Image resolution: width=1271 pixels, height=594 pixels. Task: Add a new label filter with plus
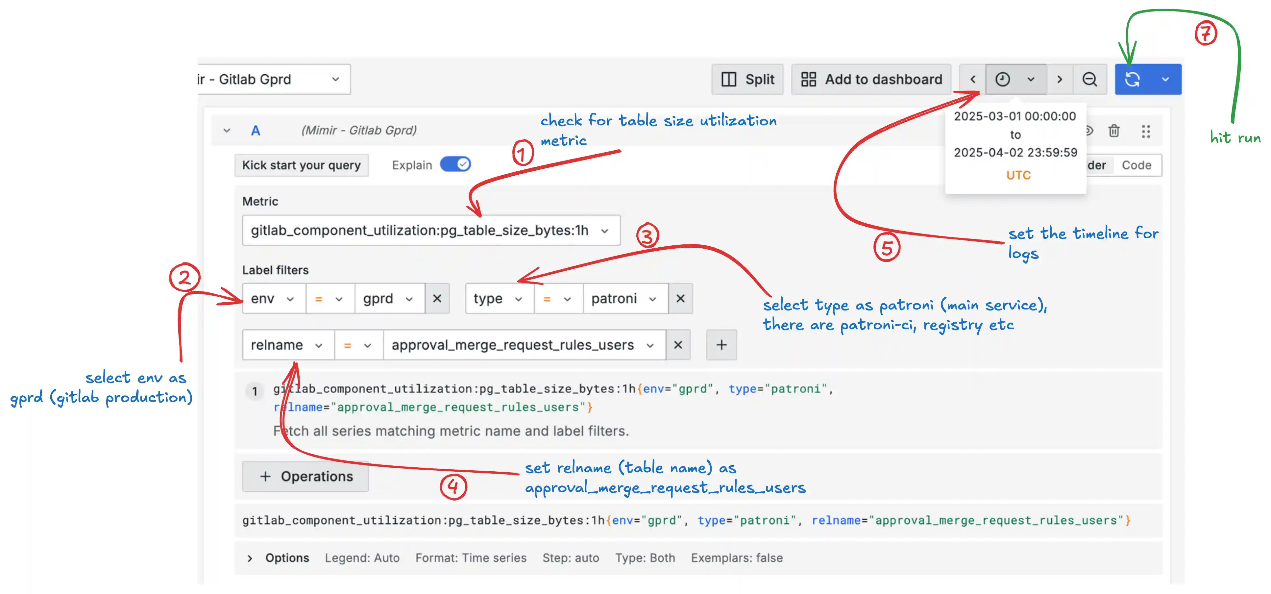[x=721, y=345]
